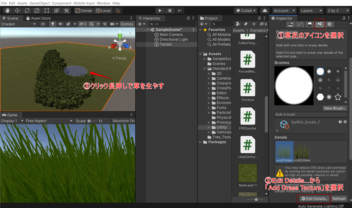The width and height of the screenshot is (352, 208).
Task: Toggle hidden objects visibility in Scene
Action: pyautogui.click(x=83, y=24)
